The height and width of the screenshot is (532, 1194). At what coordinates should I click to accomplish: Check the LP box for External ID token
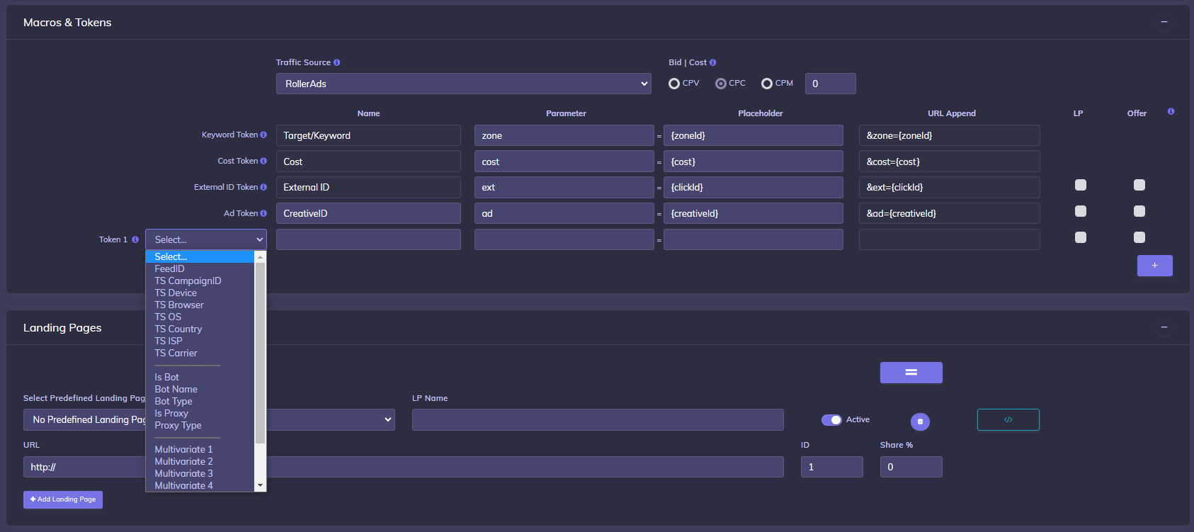tap(1081, 185)
